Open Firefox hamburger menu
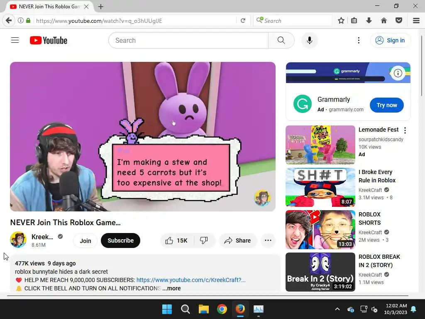Viewport: 425px width, 319px height. pyautogui.click(x=416, y=21)
